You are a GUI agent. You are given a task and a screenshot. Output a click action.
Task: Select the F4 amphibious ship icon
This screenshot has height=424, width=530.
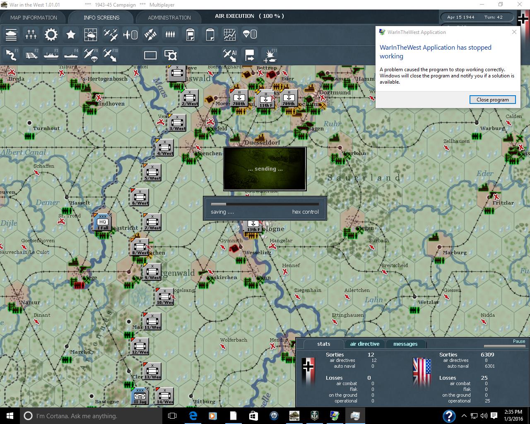click(71, 55)
